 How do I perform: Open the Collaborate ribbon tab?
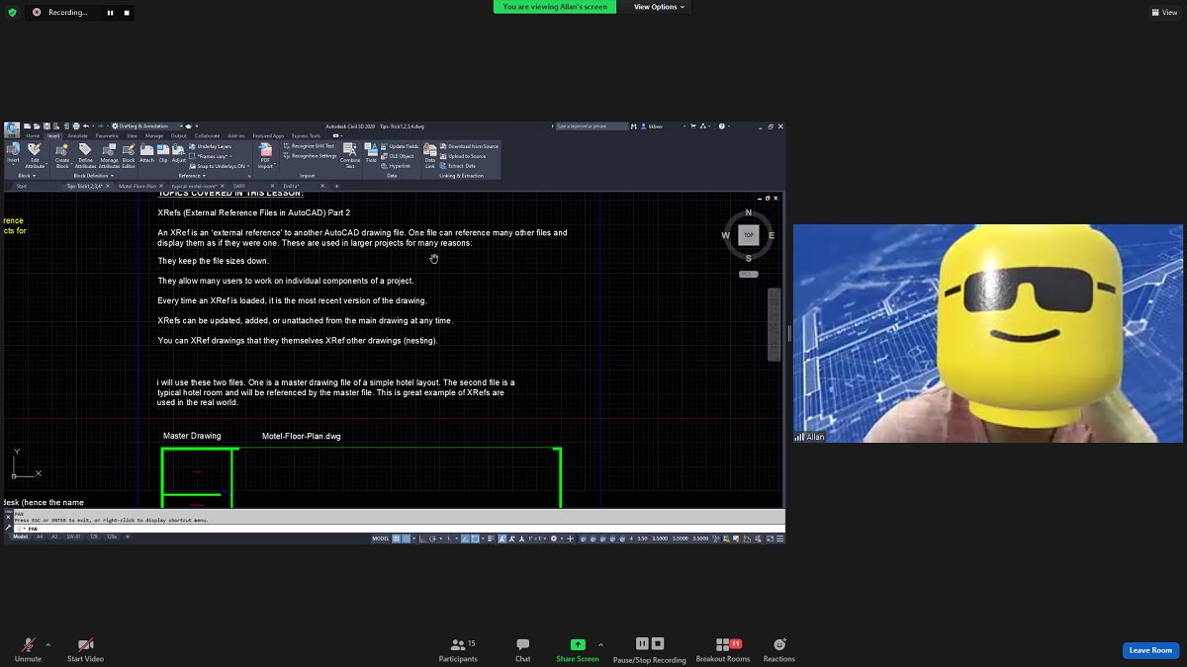pyautogui.click(x=207, y=135)
